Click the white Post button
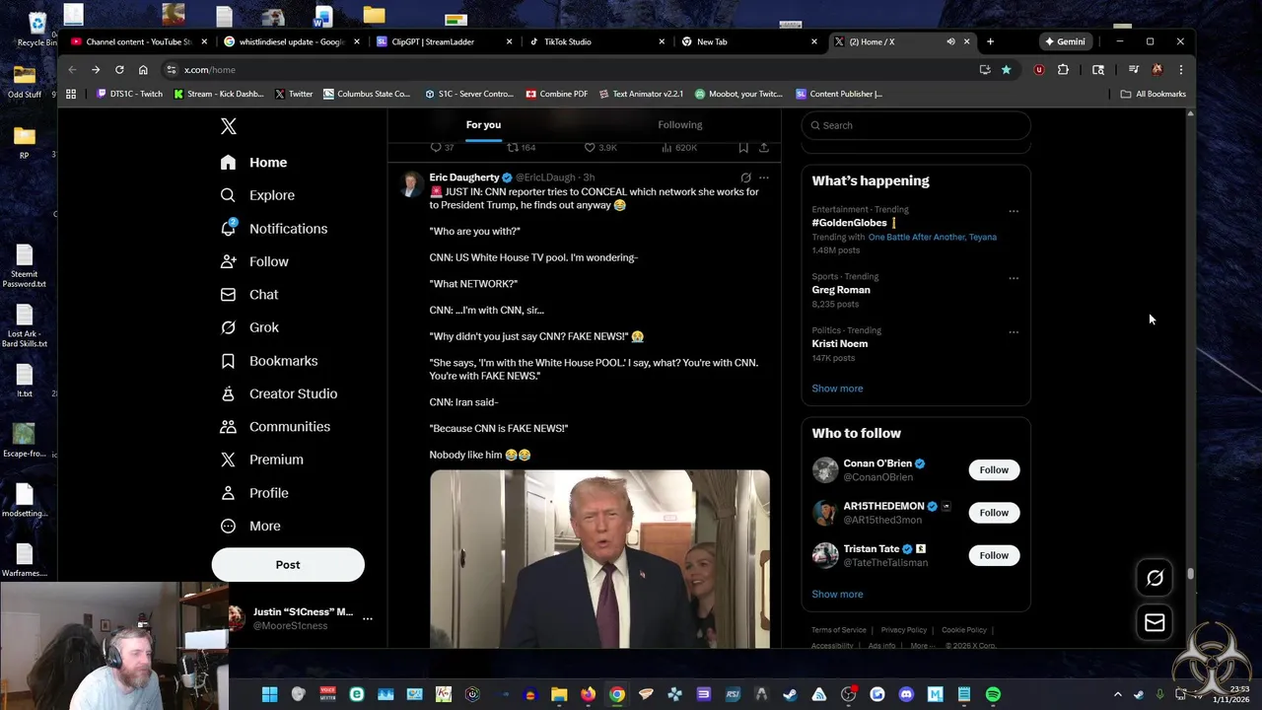Screen dimensions: 1262x710 click(288, 564)
